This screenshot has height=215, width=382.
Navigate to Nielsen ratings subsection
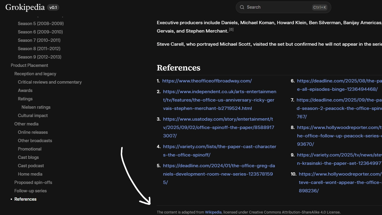[x=36, y=107]
